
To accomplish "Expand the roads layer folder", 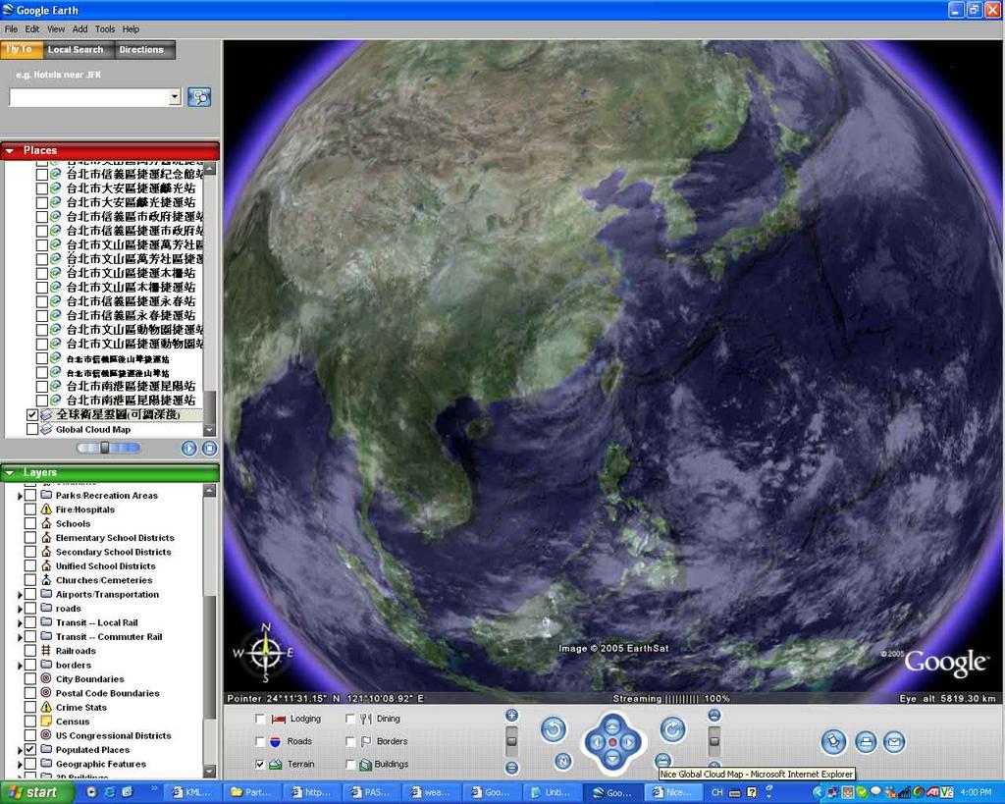I will (20, 609).
